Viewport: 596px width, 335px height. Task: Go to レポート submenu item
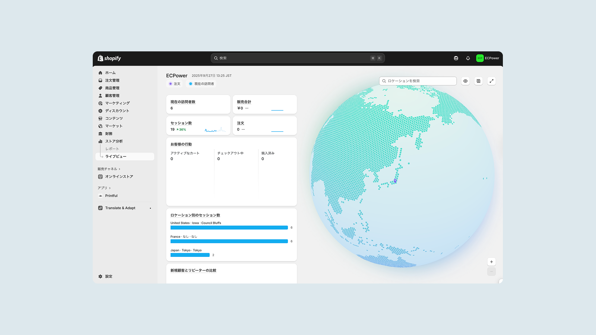[112, 149]
